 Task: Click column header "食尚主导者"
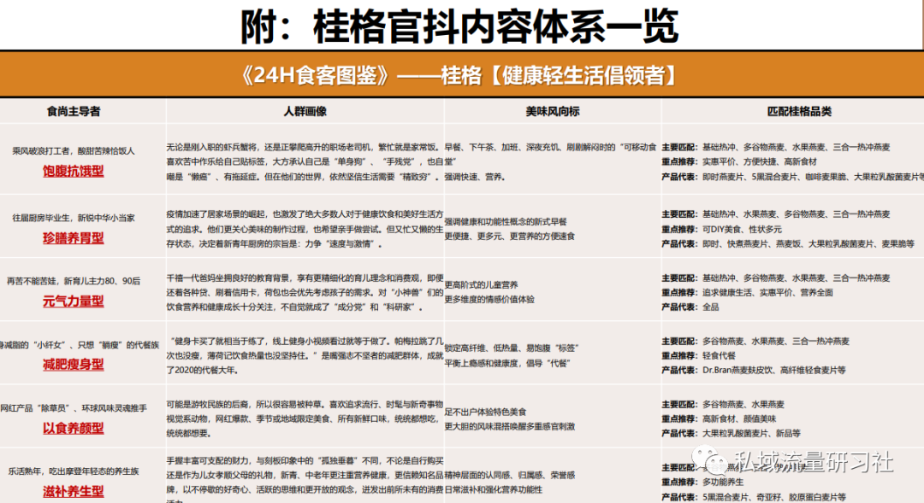click(74, 111)
